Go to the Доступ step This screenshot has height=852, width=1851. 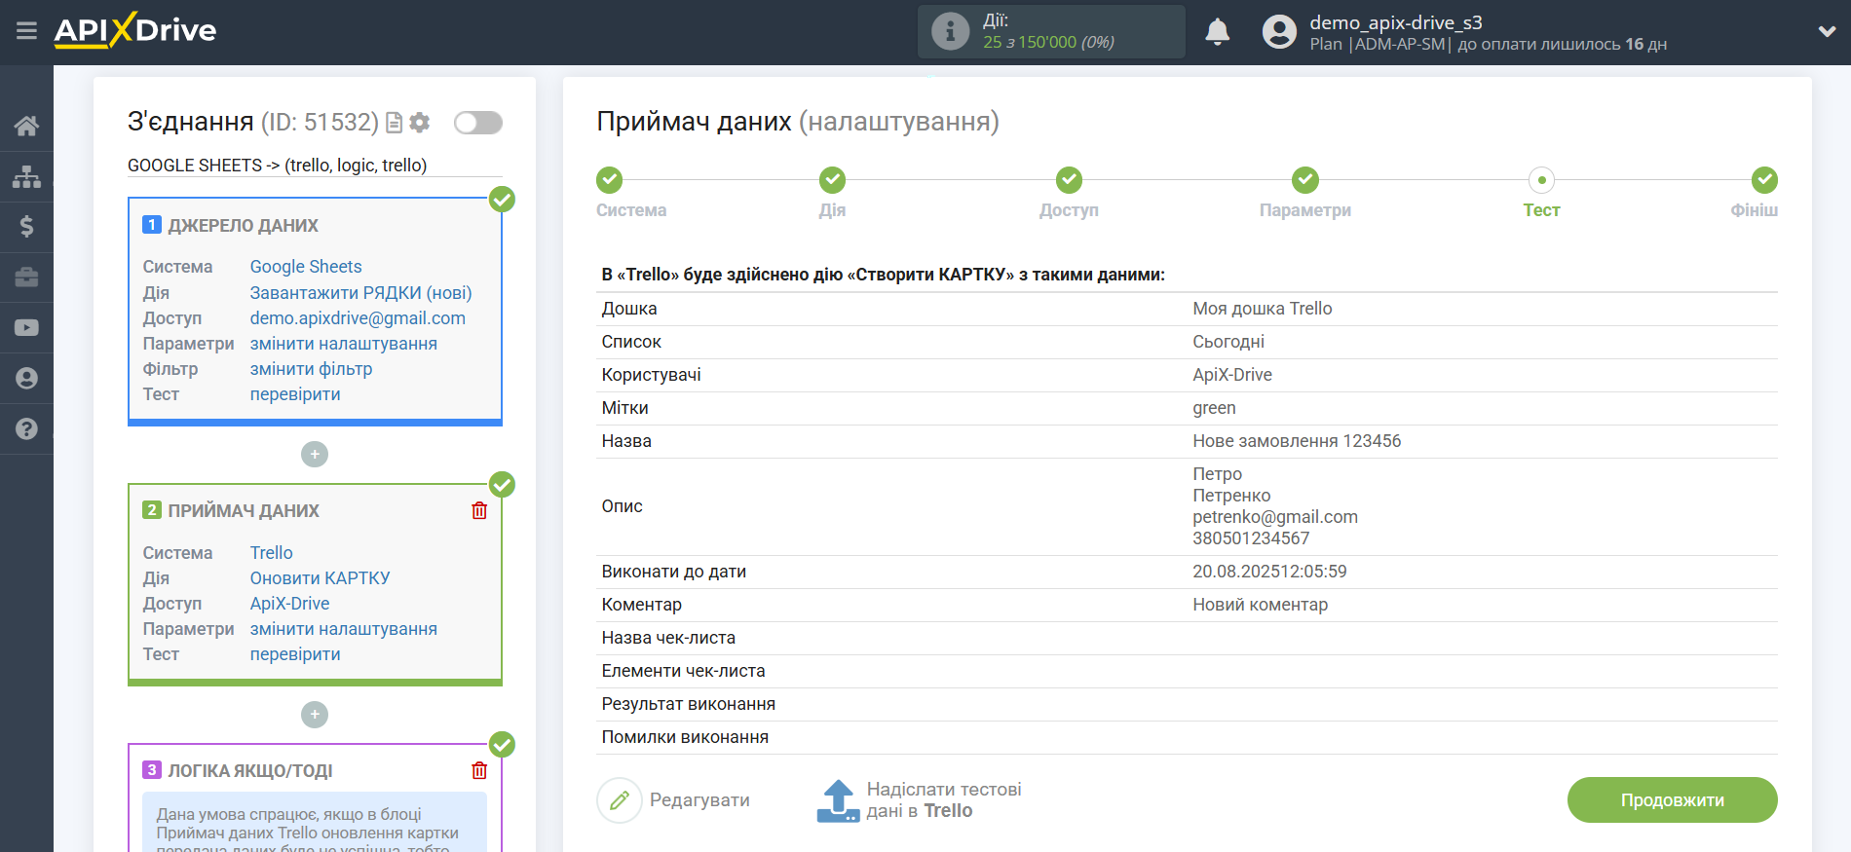click(1069, 180)
